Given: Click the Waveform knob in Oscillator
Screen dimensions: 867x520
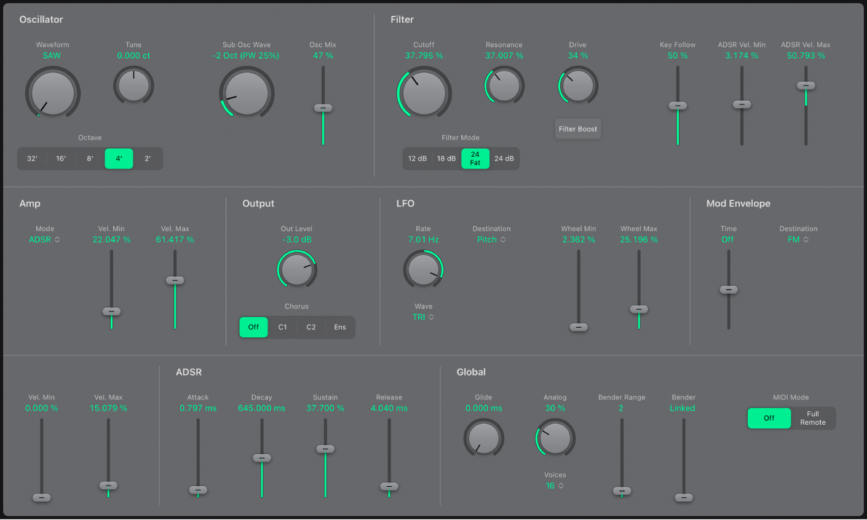Looking at the screenshot, I should click(x=53, y=93).
